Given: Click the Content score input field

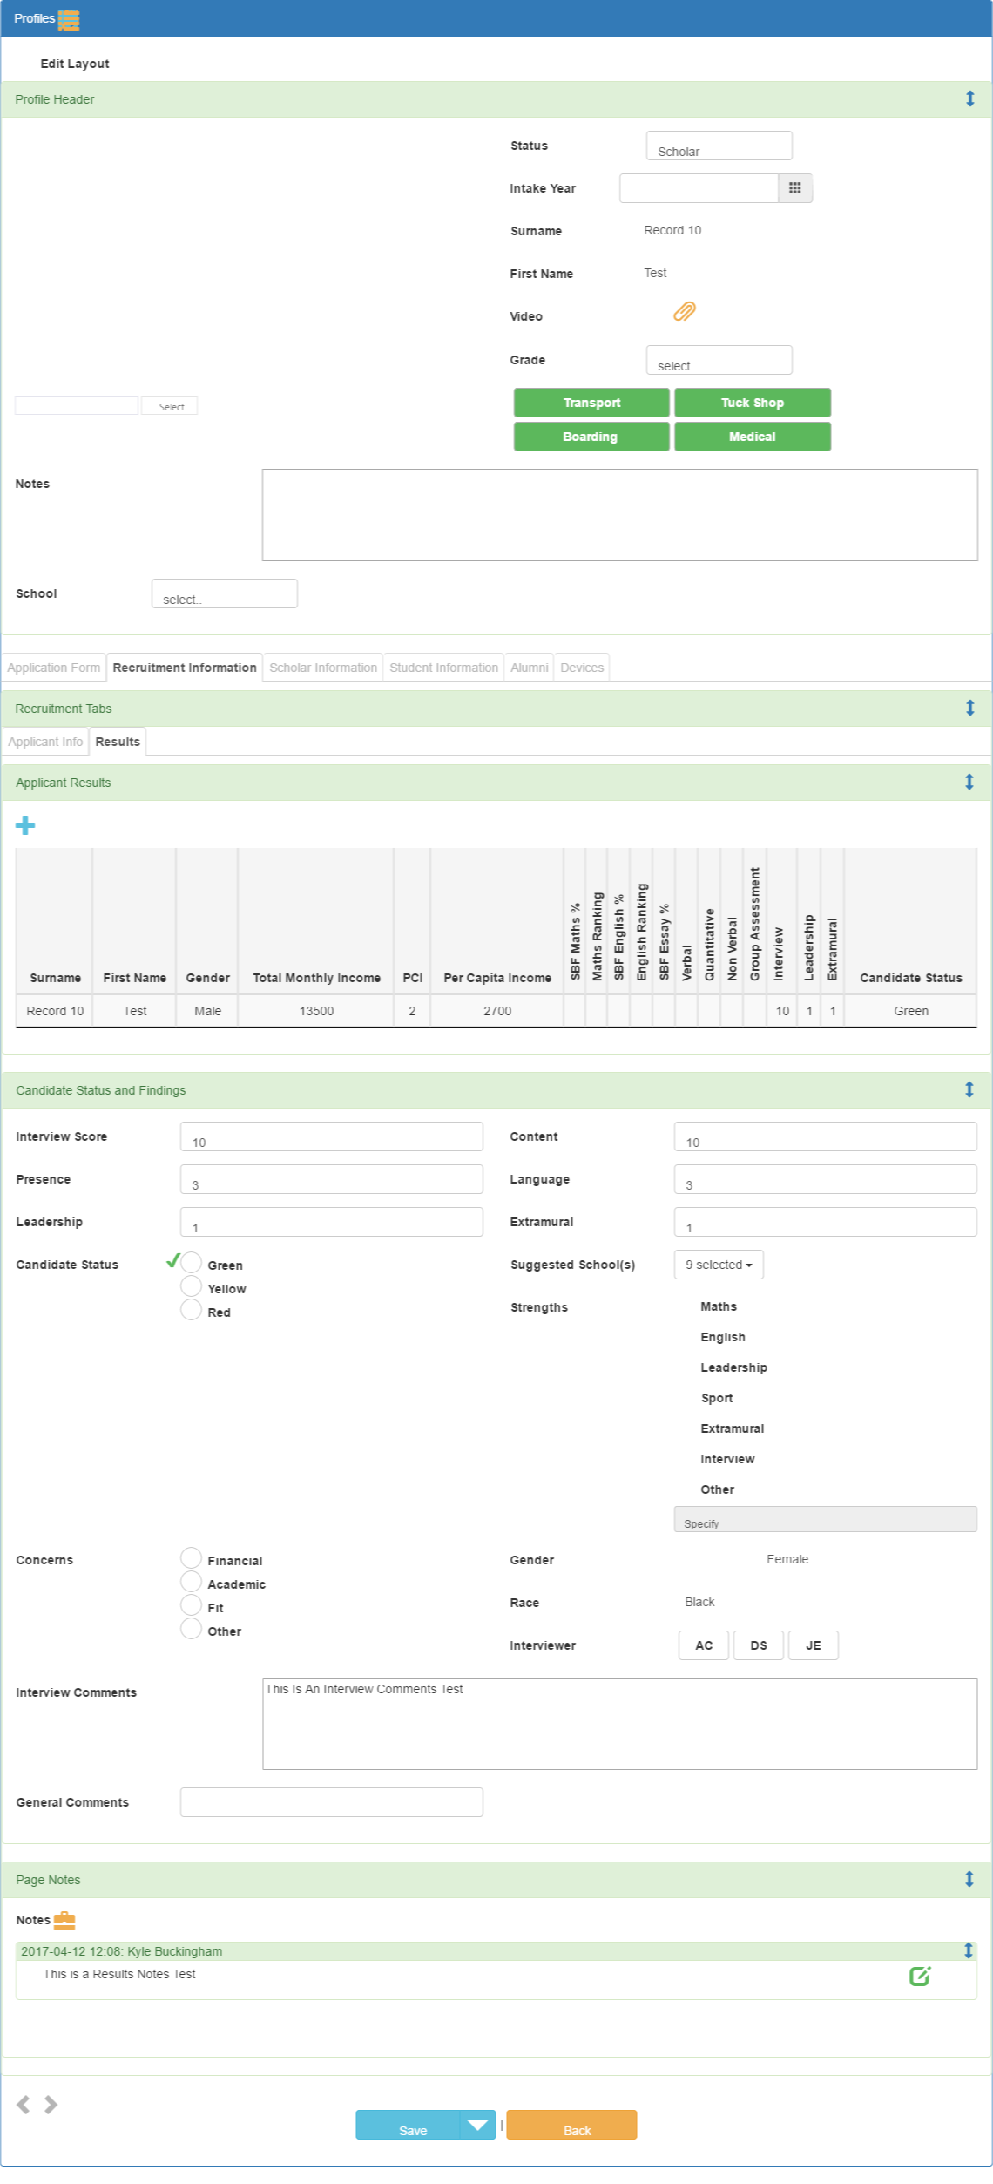Looking at the screenshot, I should point(826,1137).
